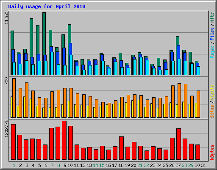Click the red KBytes bar for day 27
The image size is (217, 170).
point(178,144)
